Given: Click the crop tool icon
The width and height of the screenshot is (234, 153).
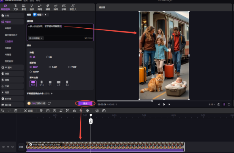Looking at the screenshot, I should [61, 110].
